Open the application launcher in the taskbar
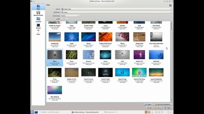The image size is (204, 114). 32,112
